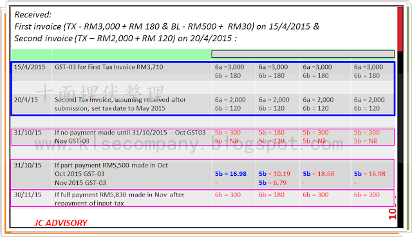
Task: Click 'submission, set tax date to May 2015'
Action: click(110, 108)
